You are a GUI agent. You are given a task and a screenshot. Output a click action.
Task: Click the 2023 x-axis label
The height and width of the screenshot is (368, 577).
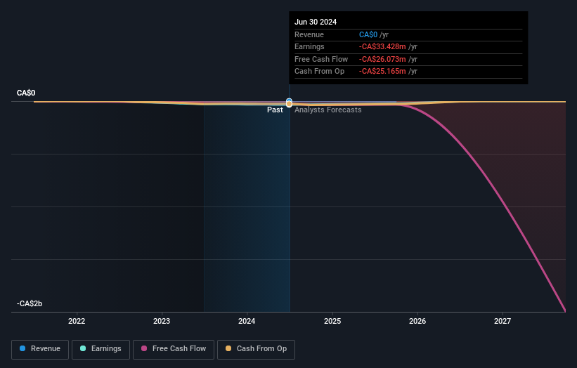162,322
